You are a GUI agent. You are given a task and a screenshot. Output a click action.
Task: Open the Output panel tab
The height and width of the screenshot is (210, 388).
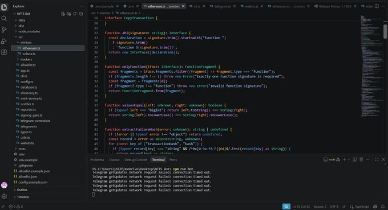[114, 160]
